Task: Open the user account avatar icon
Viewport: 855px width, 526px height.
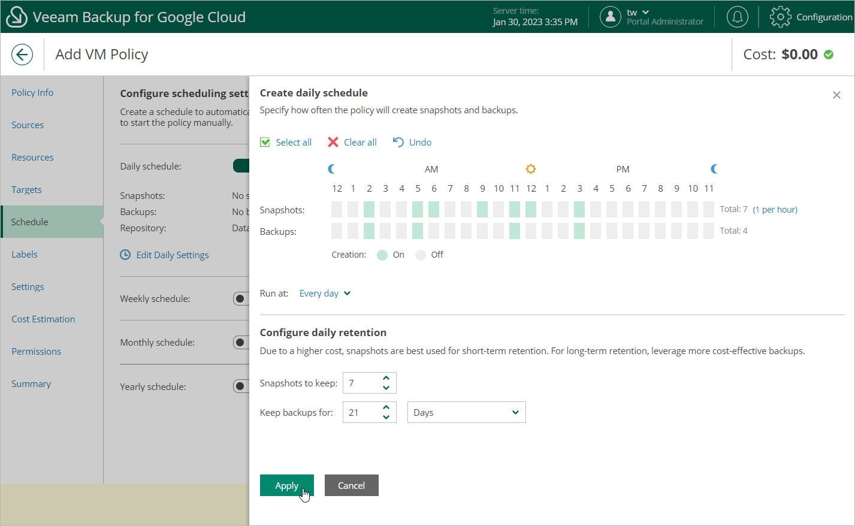Action: pos(610,17)
